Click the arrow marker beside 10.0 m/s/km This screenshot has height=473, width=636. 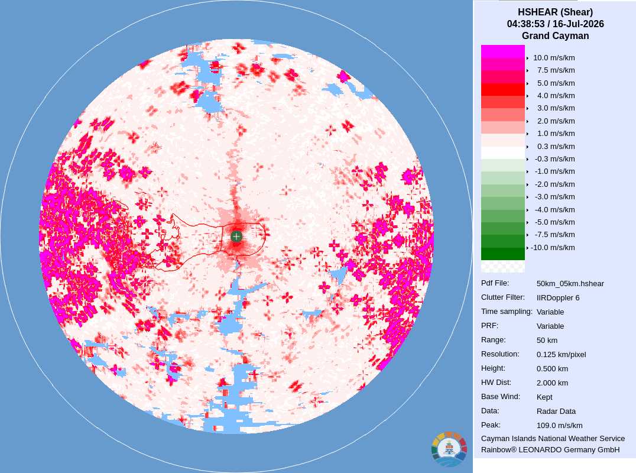pyautogui.click(x=527, y=58)
